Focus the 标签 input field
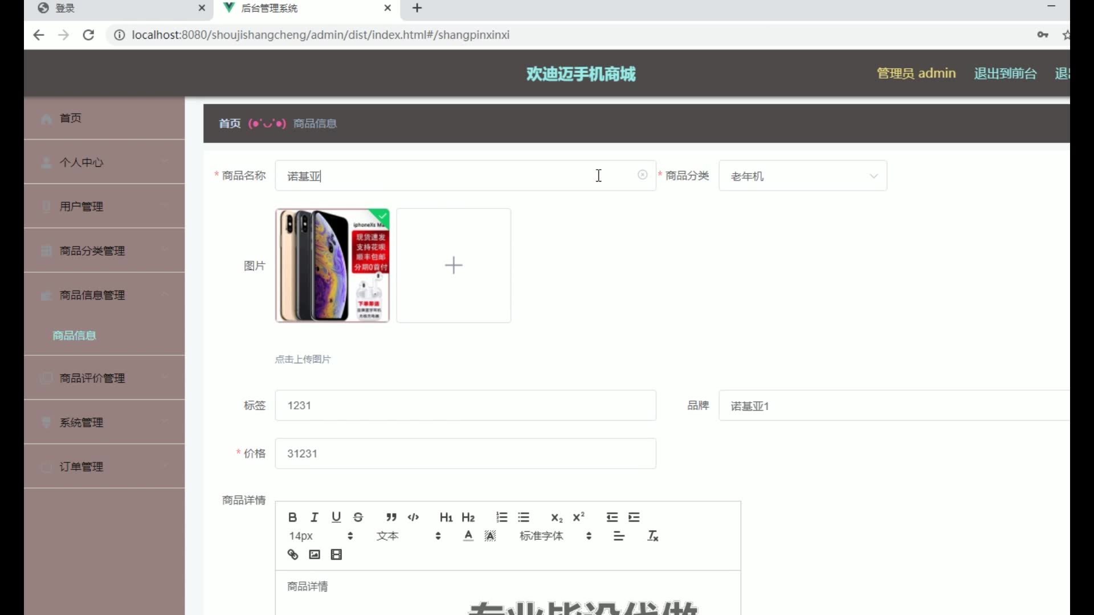 [465, 405]
